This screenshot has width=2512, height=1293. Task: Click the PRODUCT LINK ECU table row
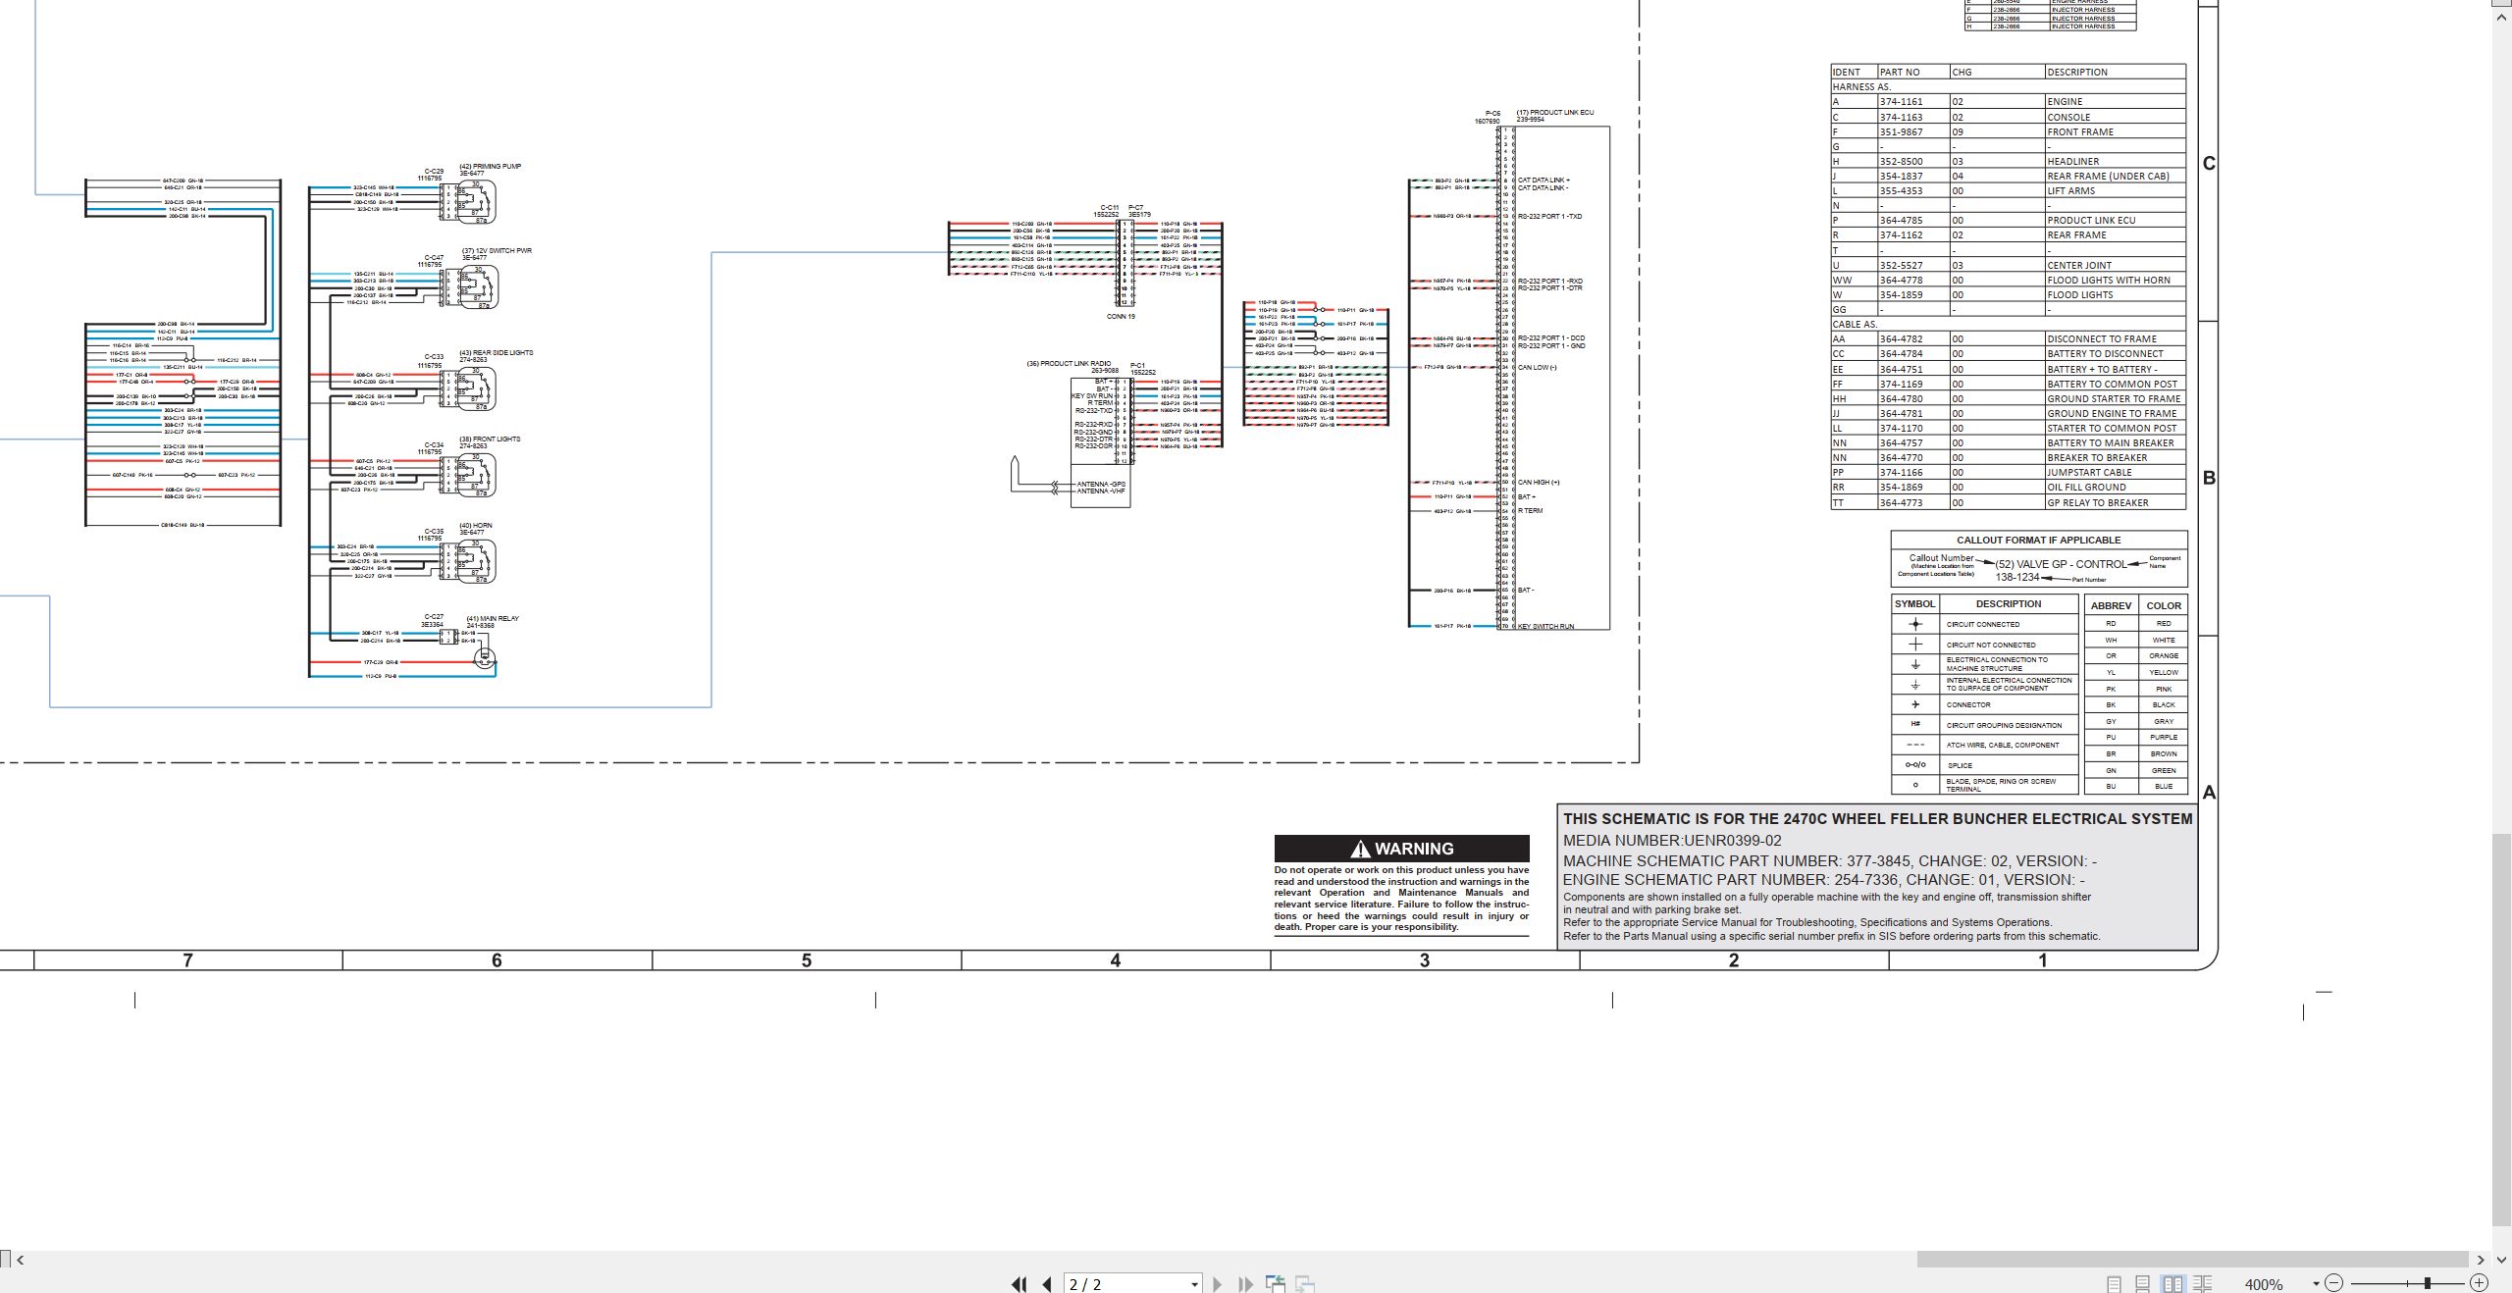coord(2008,221)
